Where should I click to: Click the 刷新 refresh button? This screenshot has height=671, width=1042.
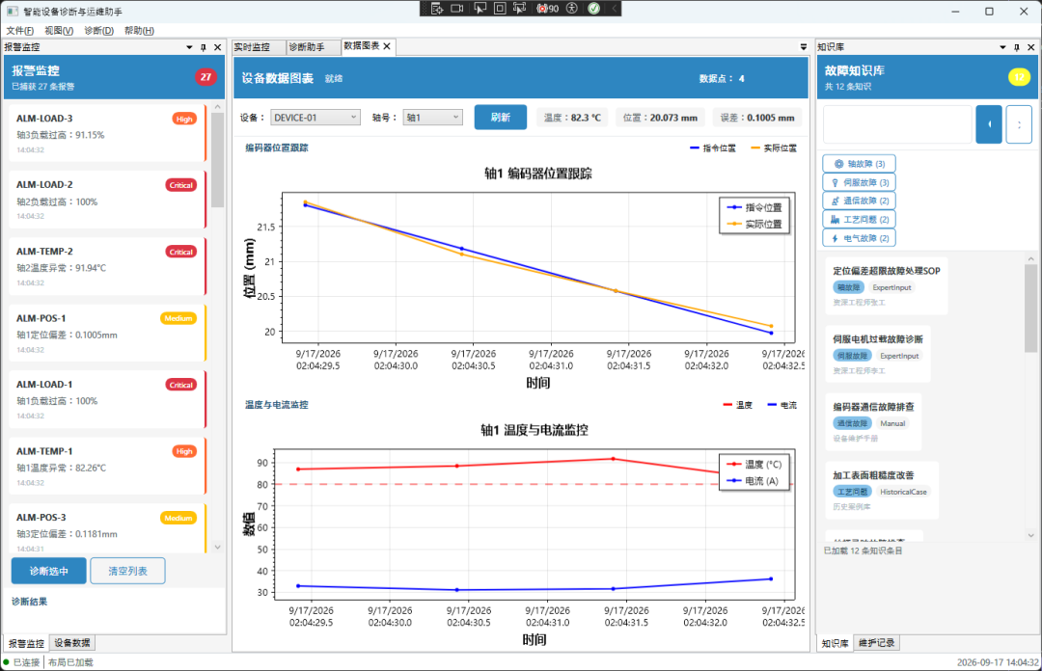[501, 118]
